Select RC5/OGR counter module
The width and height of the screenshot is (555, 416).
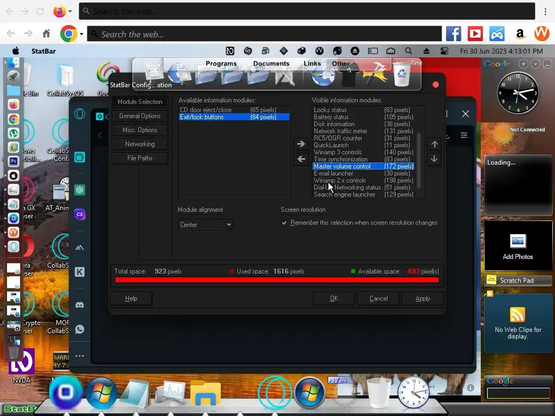pyautogui.click(x=364, y=138)
